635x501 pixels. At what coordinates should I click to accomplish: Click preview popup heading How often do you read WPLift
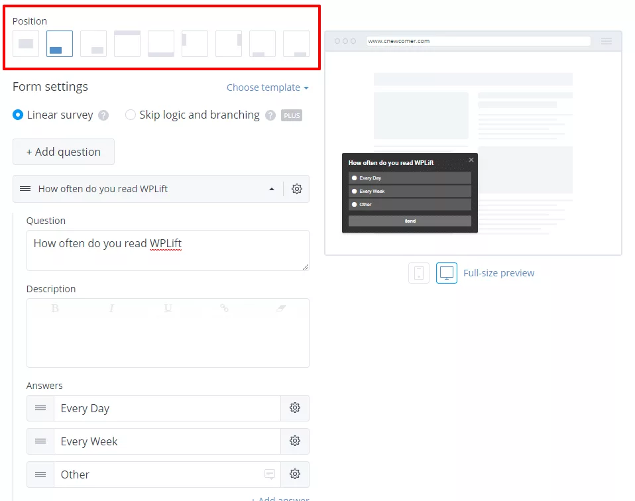click(x=391, y=163)
